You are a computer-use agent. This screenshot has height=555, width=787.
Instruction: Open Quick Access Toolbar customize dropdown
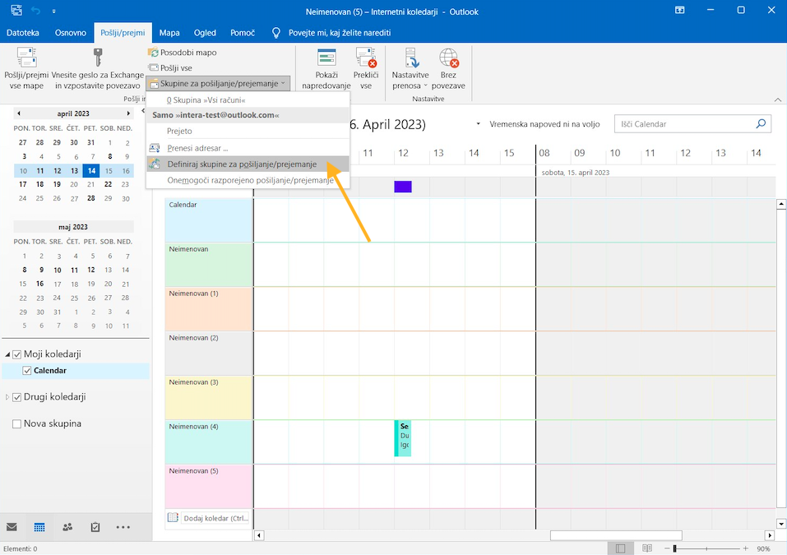[x=53, y=11]
